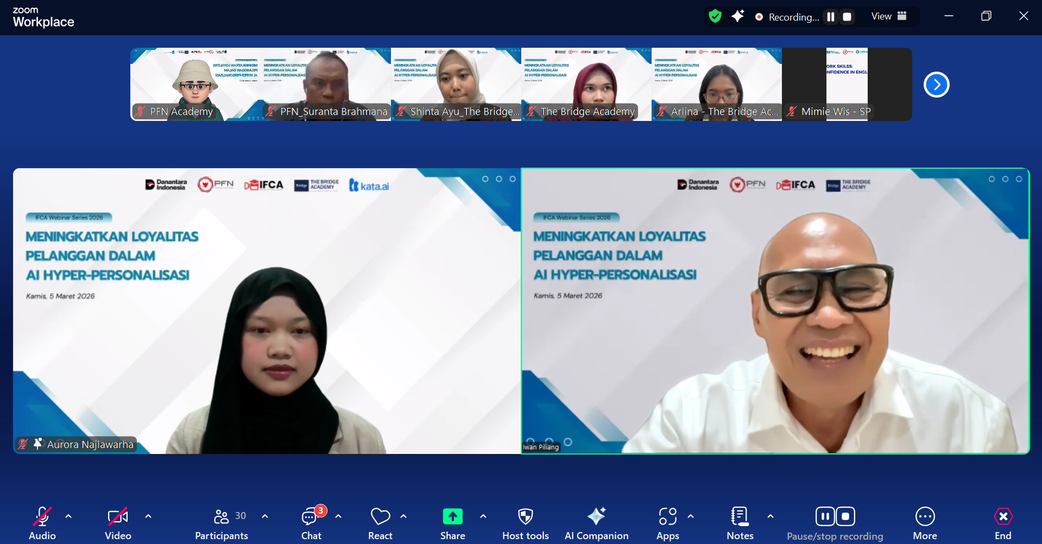The image size is (1042, 544).
Task: Expand participants options chevron
Action: click(265, 516)
